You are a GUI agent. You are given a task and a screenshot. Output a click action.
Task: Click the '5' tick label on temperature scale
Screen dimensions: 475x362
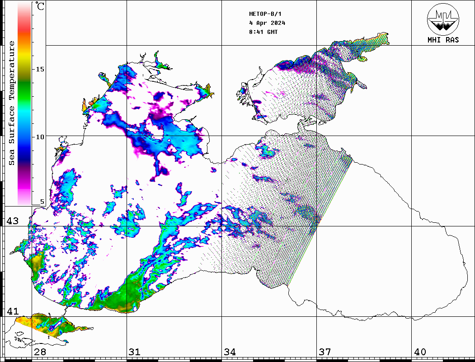pyautogui.click(x=42, y=202)
